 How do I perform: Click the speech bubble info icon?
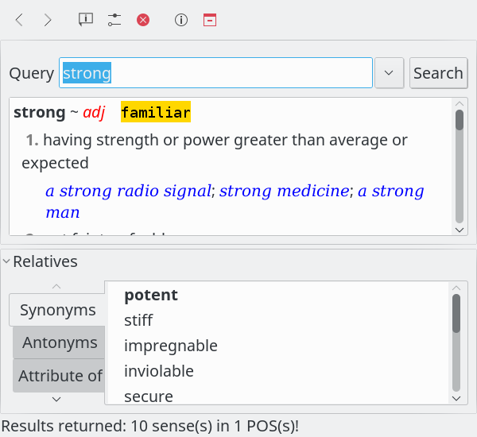(x=86, y=20)
